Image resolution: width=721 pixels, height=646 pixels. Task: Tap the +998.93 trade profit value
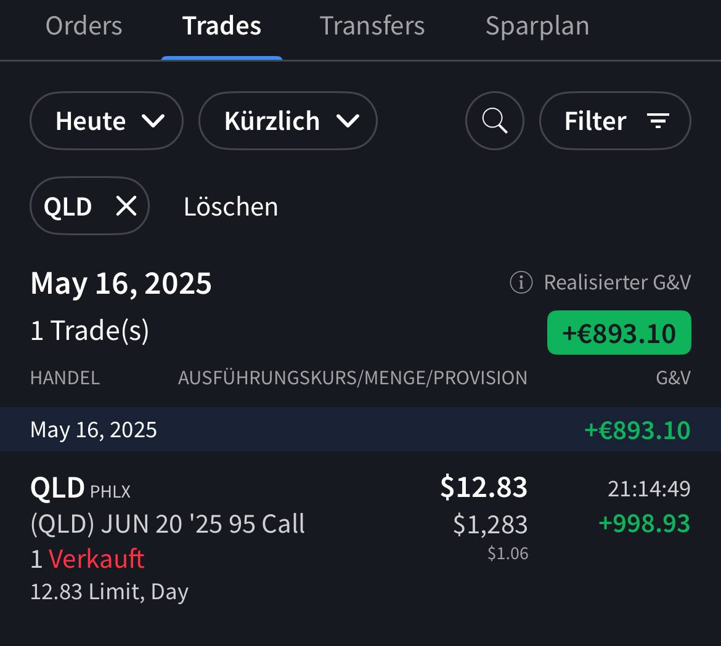coord(644,523)
